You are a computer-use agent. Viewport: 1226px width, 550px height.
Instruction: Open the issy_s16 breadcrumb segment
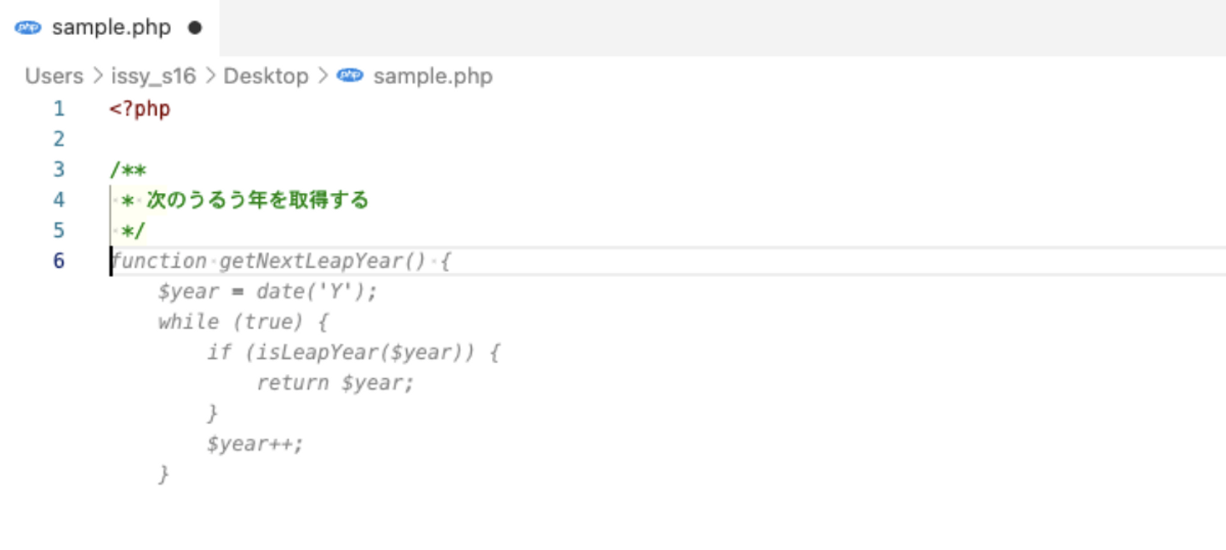pos(153,76)
